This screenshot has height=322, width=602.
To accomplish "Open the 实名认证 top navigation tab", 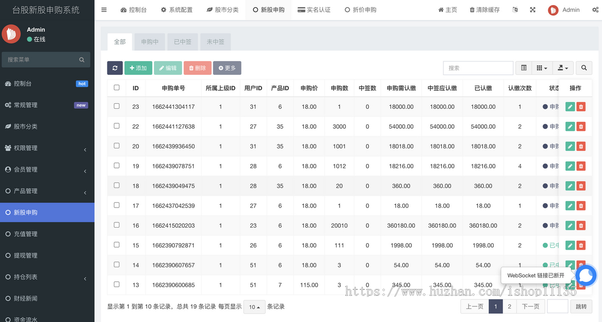I will [314, 10].
